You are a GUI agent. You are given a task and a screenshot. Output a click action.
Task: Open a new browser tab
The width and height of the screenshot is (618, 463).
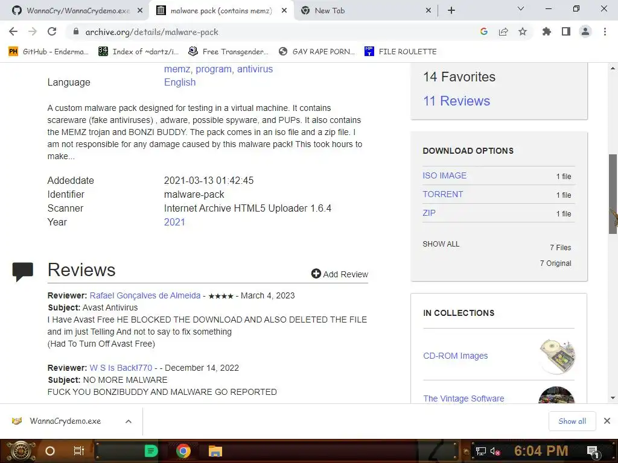tap(451, 10)
